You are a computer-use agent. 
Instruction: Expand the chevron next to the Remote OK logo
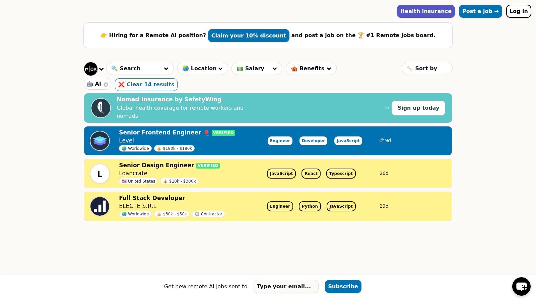tap(101, 69)
